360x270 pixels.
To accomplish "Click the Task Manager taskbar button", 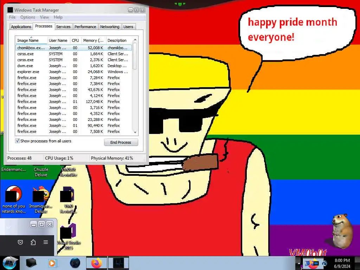I will click(118, 263).
